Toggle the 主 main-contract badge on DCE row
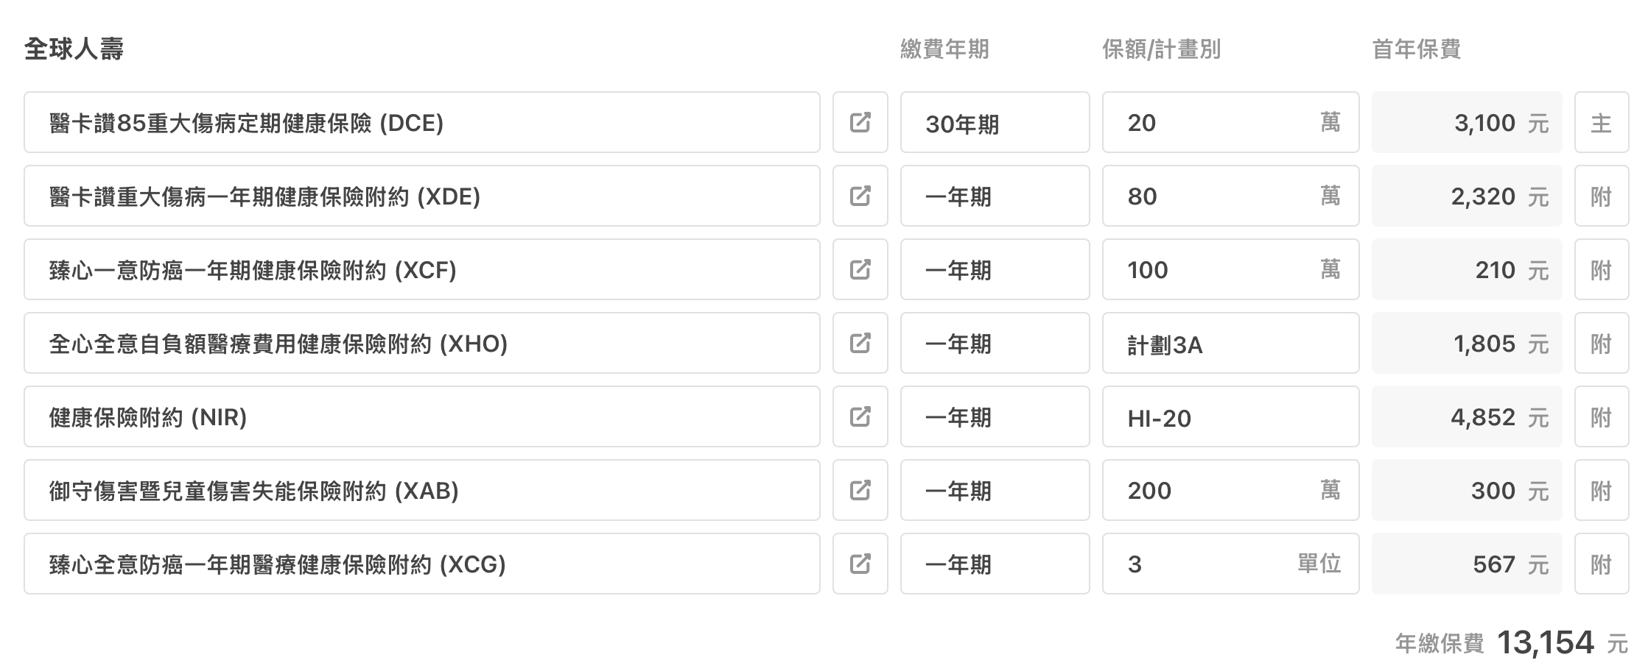 [x=1602, y=122]
